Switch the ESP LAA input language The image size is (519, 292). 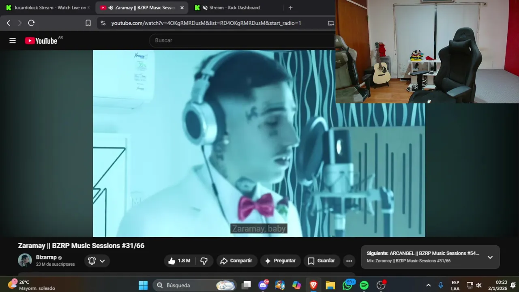[455, 286]
